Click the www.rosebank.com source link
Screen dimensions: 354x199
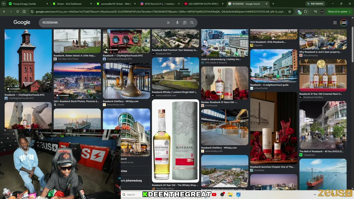166,96
